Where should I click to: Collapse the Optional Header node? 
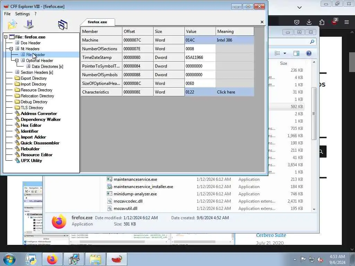17,60
